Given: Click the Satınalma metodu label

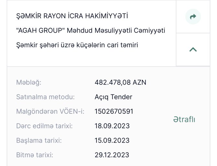Looking at the screenshot, I should 45,97.
